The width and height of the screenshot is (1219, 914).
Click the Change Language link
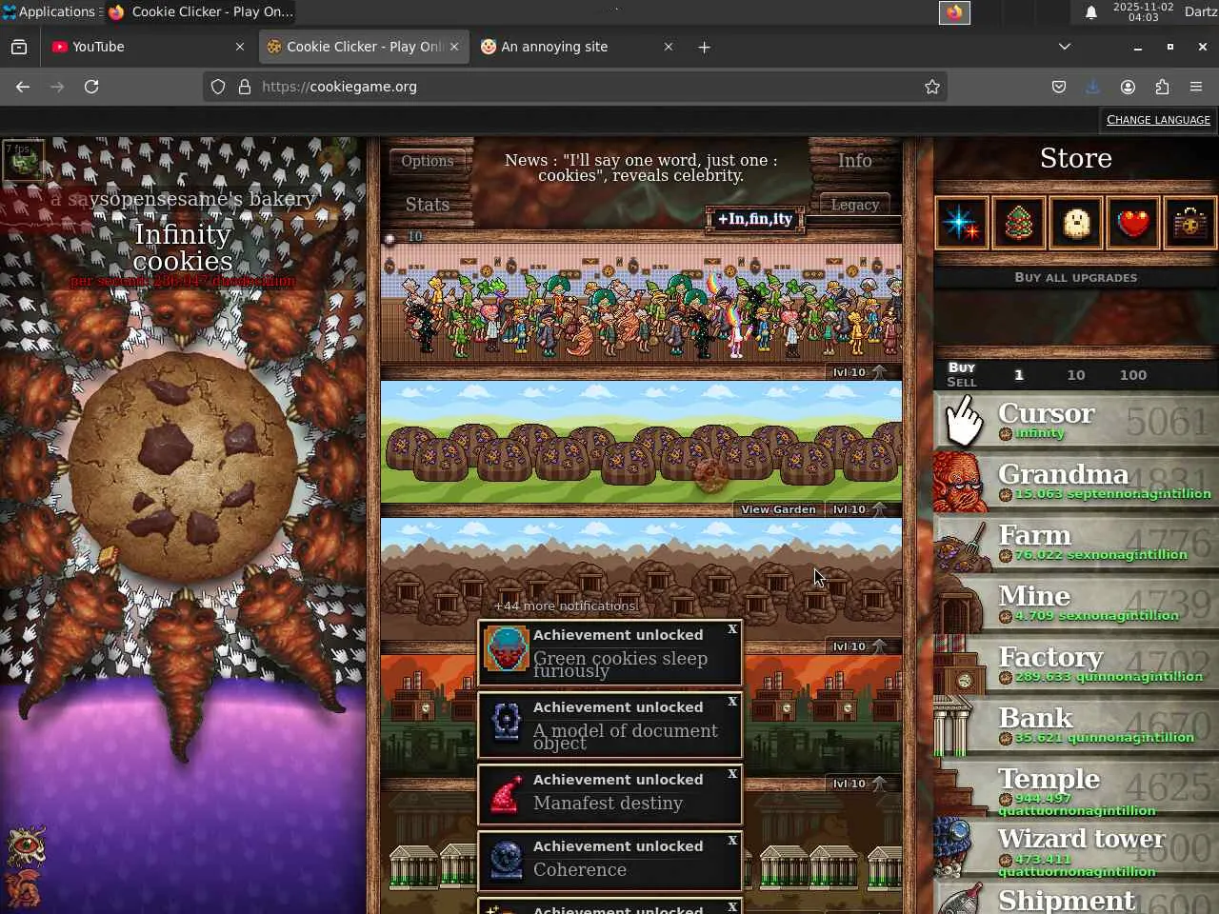click(x=1158, y=120)
